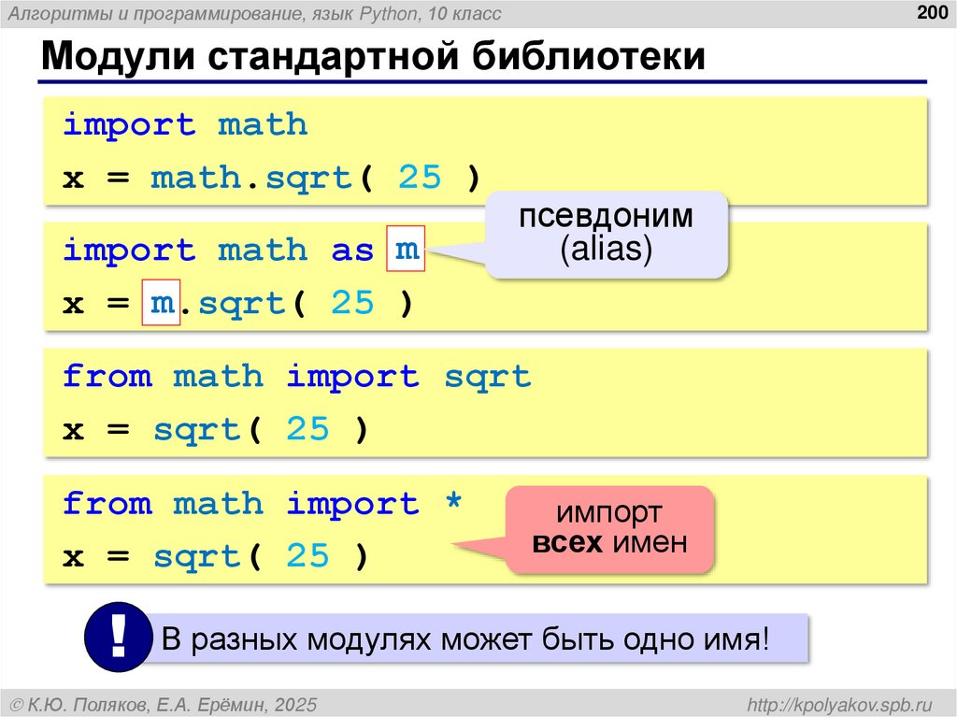This screenshot has height=717, width=957.
Task: Select the page number 200 badge
Action: point(935,12)
